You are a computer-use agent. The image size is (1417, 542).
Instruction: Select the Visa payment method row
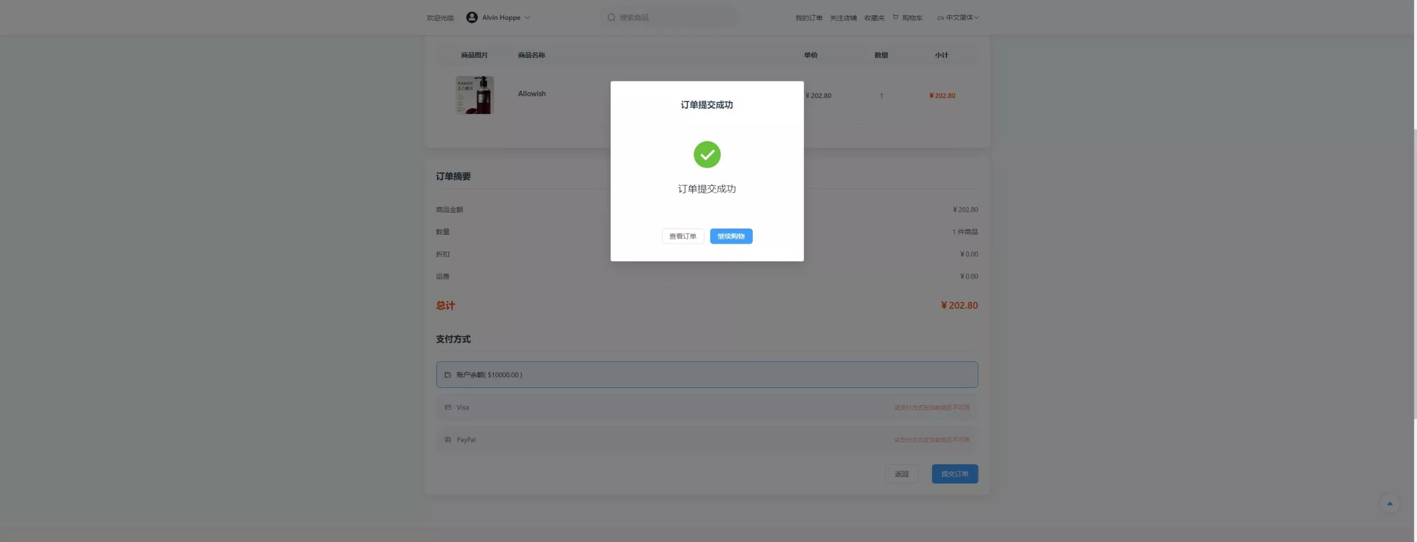[706, 407]
